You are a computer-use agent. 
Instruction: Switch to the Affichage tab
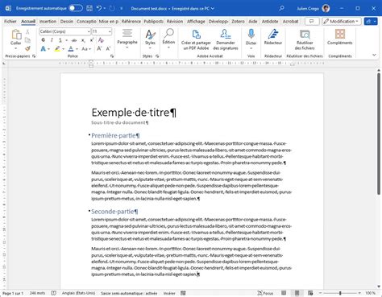click(x=196, y=21)
